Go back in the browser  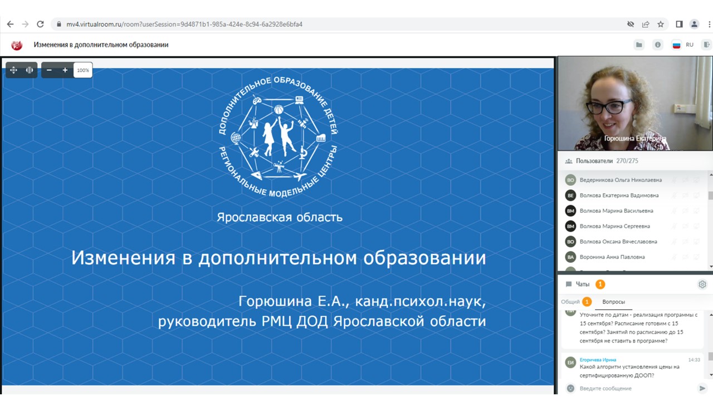click(x=10, y=24)
